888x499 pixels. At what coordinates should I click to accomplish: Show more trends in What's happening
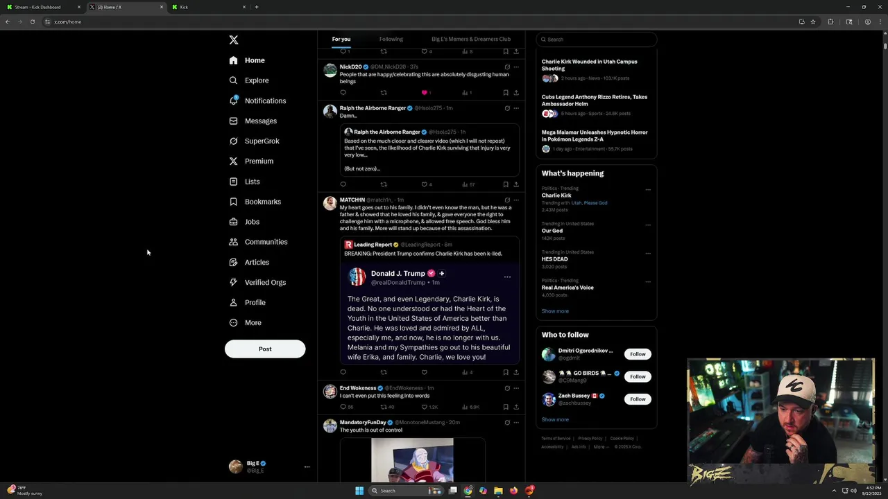[x=555, y=311]
